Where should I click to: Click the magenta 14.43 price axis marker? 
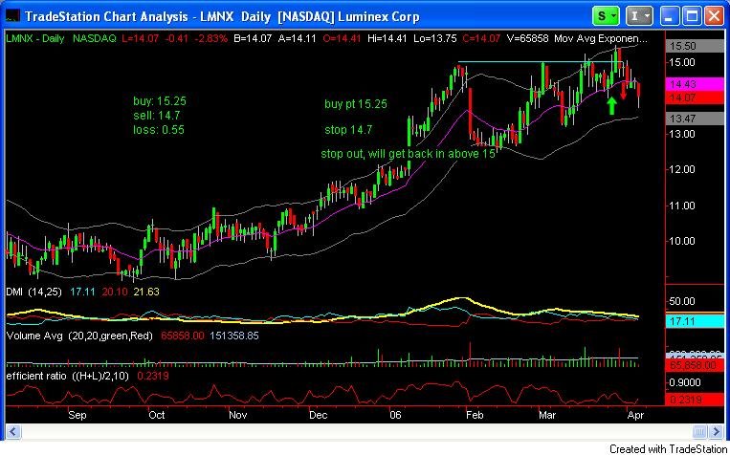[696, 85]
